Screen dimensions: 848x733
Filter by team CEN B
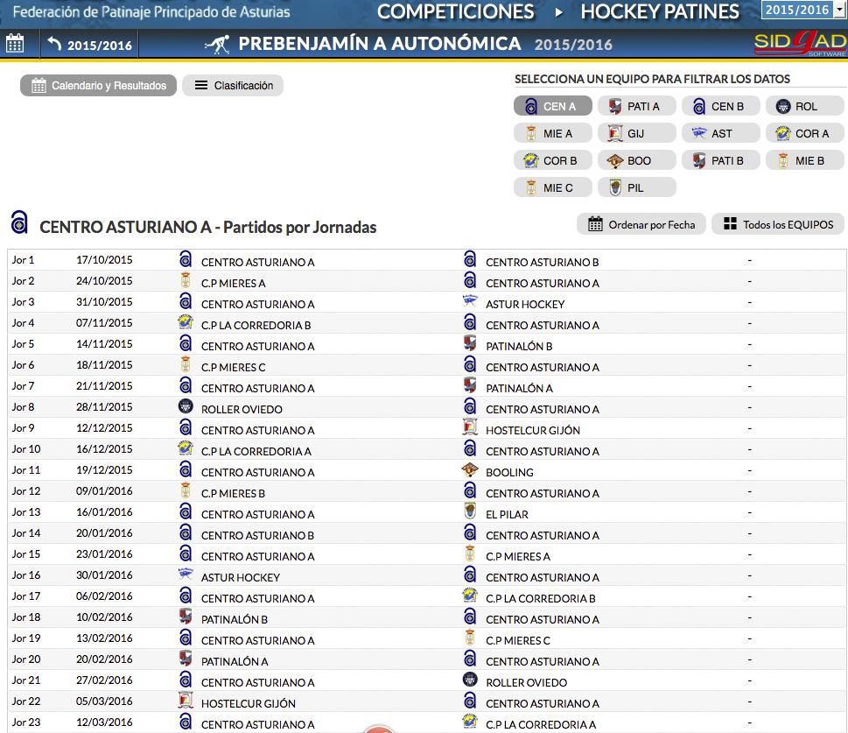click(x=721, y=106)
